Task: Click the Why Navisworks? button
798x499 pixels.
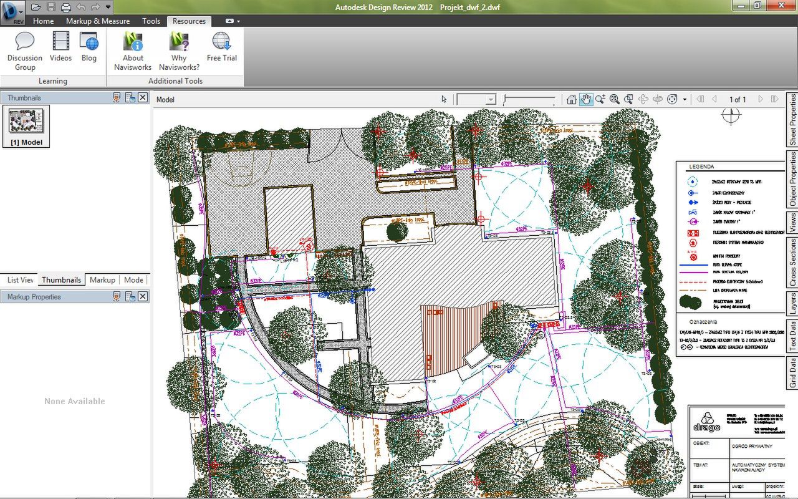Action: 179,51
